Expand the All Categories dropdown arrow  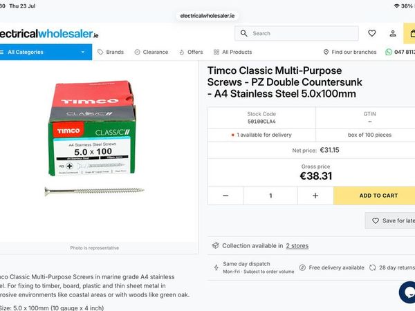[x=83, y=52]
